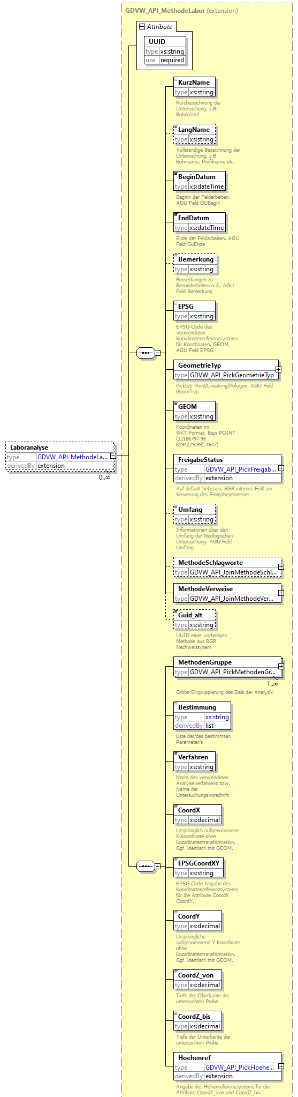298x1097 pixels.
Task: Click the GDVW_API_PickMethodenGr... type text
Action: (233, 672)
